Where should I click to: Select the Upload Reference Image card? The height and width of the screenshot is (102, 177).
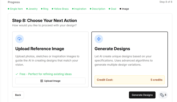click(50, 59)
